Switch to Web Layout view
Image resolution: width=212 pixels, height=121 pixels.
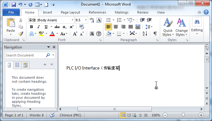click(134, 115)
